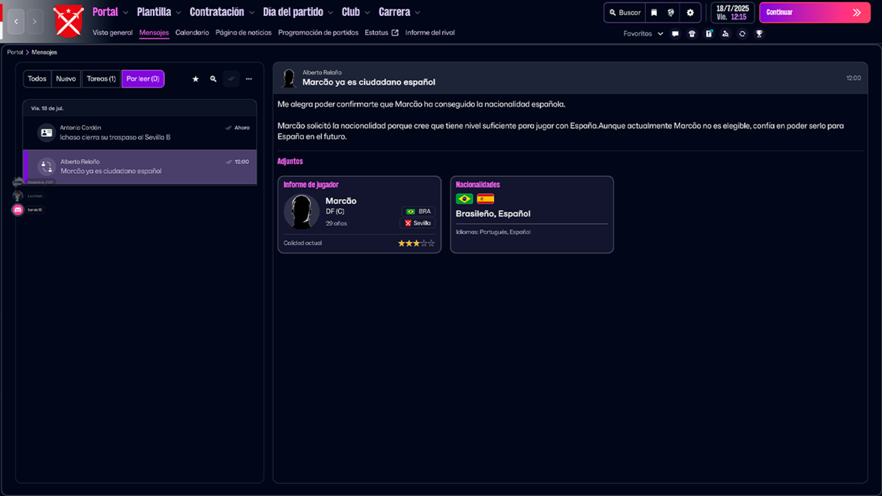Enable the Tareas message filter
This screenshot has width=882, height=496.
[100, 78]
